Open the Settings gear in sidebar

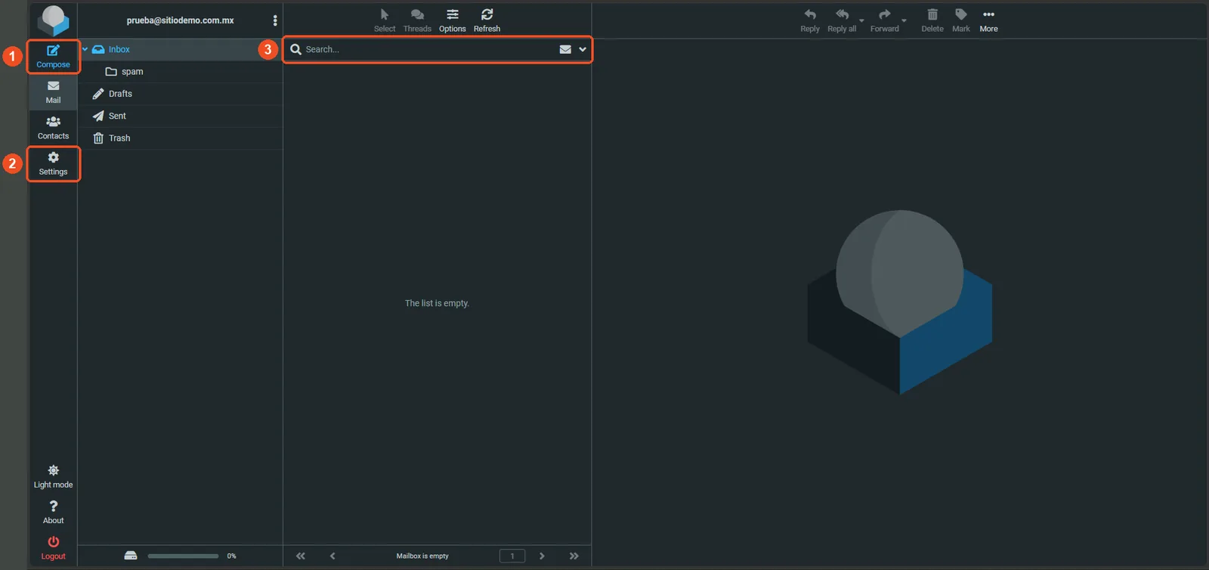pos(53,163)
